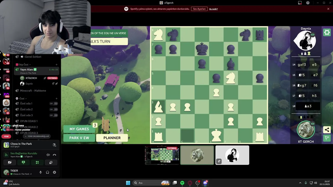Open the chess game settings gear
This screenshot has height=187, width=333.
click(327, 32)
